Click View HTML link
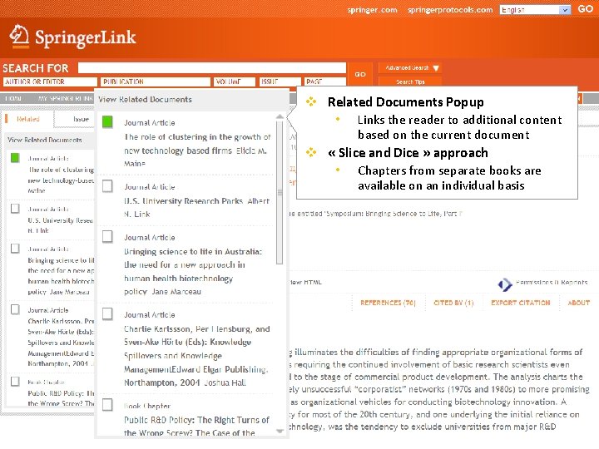Screen dimensions: 599x449 coord(305,283)
